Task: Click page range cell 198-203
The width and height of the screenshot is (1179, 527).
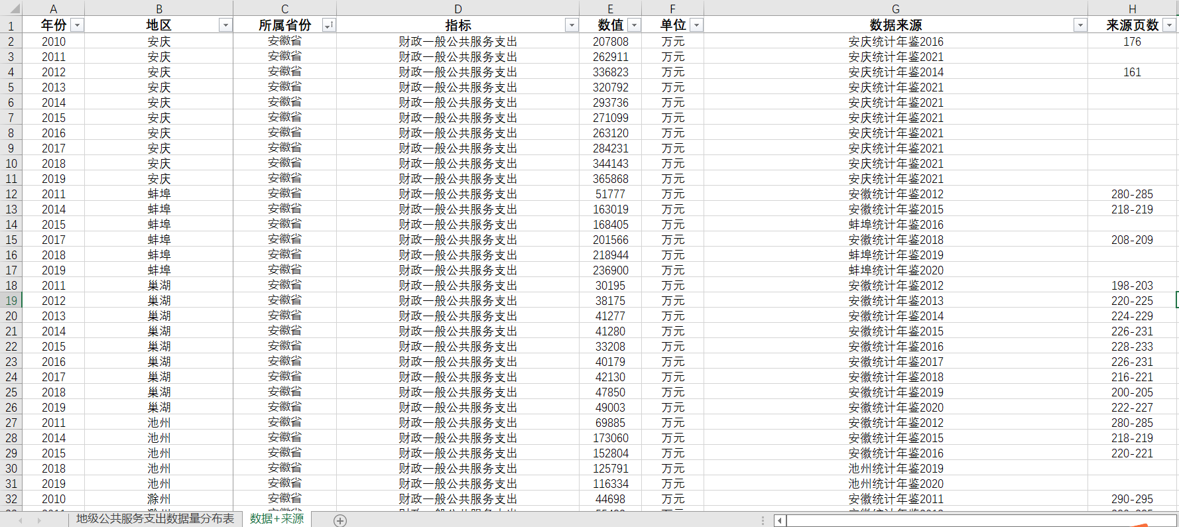Action: point(1133,286)
